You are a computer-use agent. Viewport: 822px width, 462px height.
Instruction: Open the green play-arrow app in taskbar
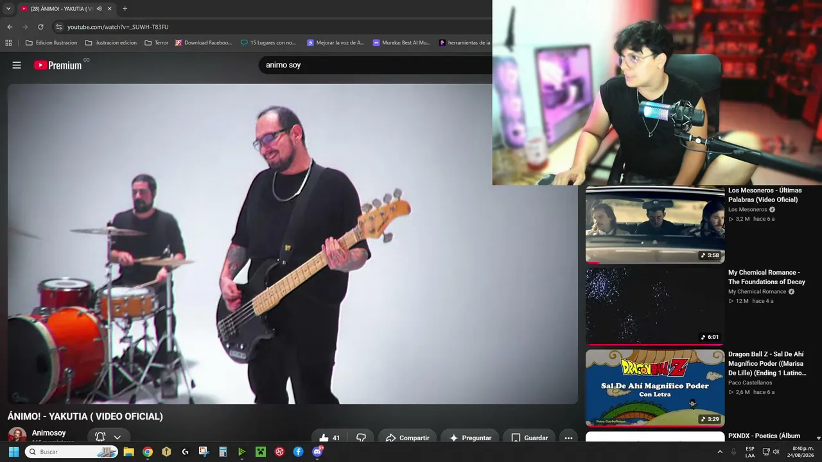pos(242,452)
